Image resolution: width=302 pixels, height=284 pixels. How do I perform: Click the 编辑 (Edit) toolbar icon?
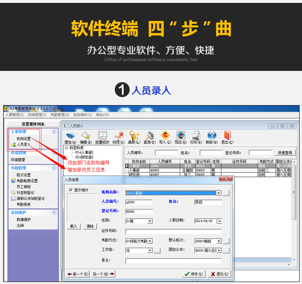(x=86, y=137)
